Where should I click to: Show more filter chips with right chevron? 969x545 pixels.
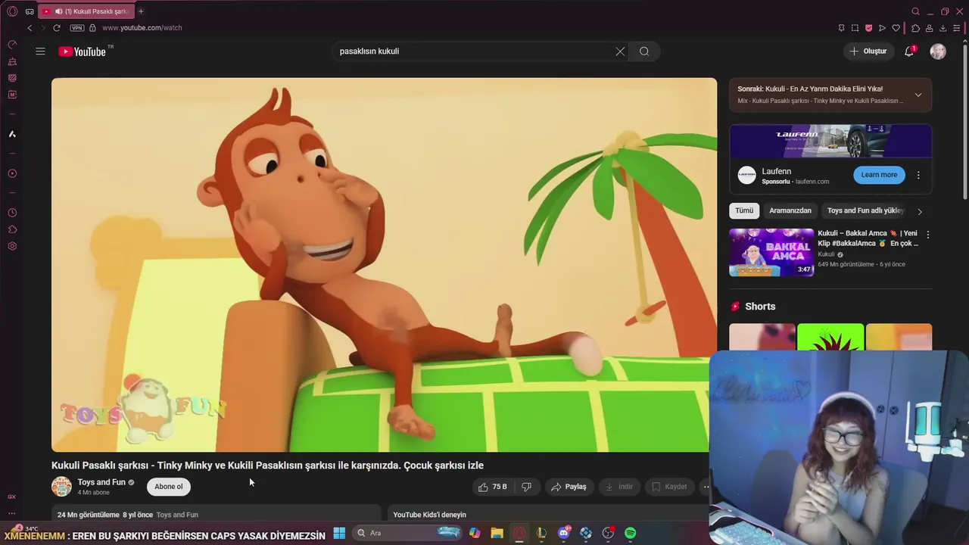920,212
